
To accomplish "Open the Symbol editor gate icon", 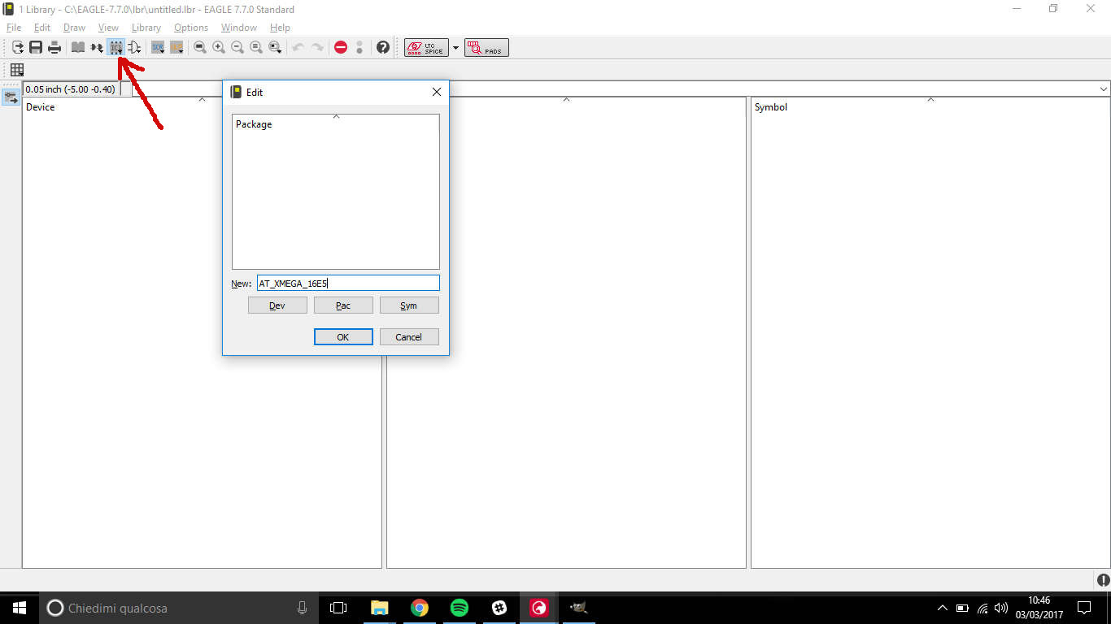I will pyautogui.click(x=134, y=48).
